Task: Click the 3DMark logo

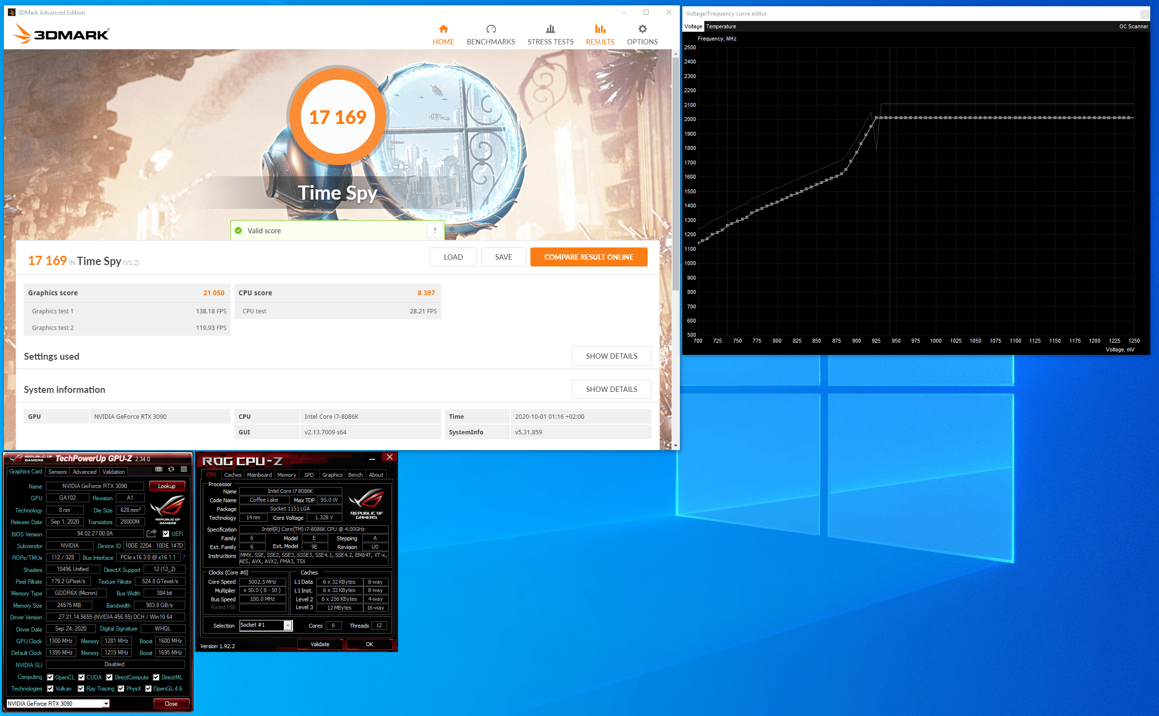Action: [61, 34]
